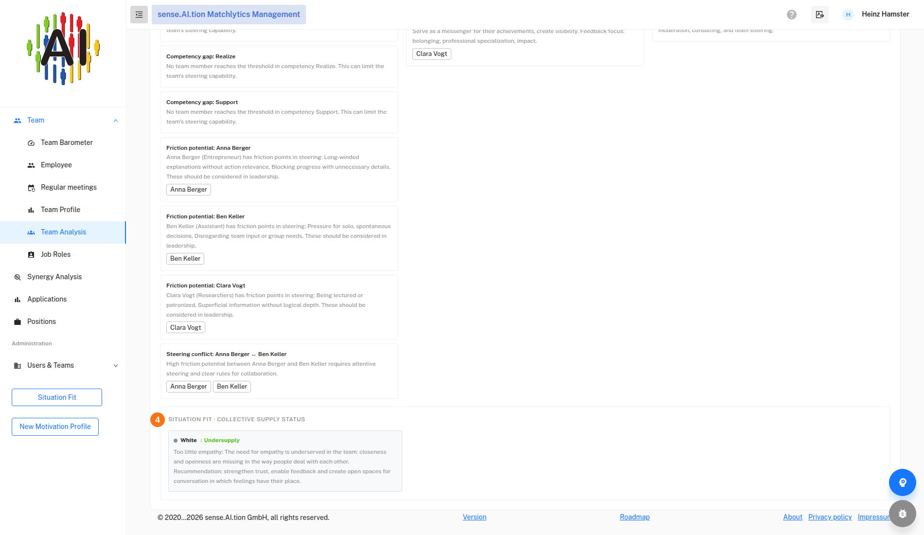Click Ben Keller tag in Steering conflict card
Image resolution: width=924 pixels, height=535 pixels.
[232, 387]
